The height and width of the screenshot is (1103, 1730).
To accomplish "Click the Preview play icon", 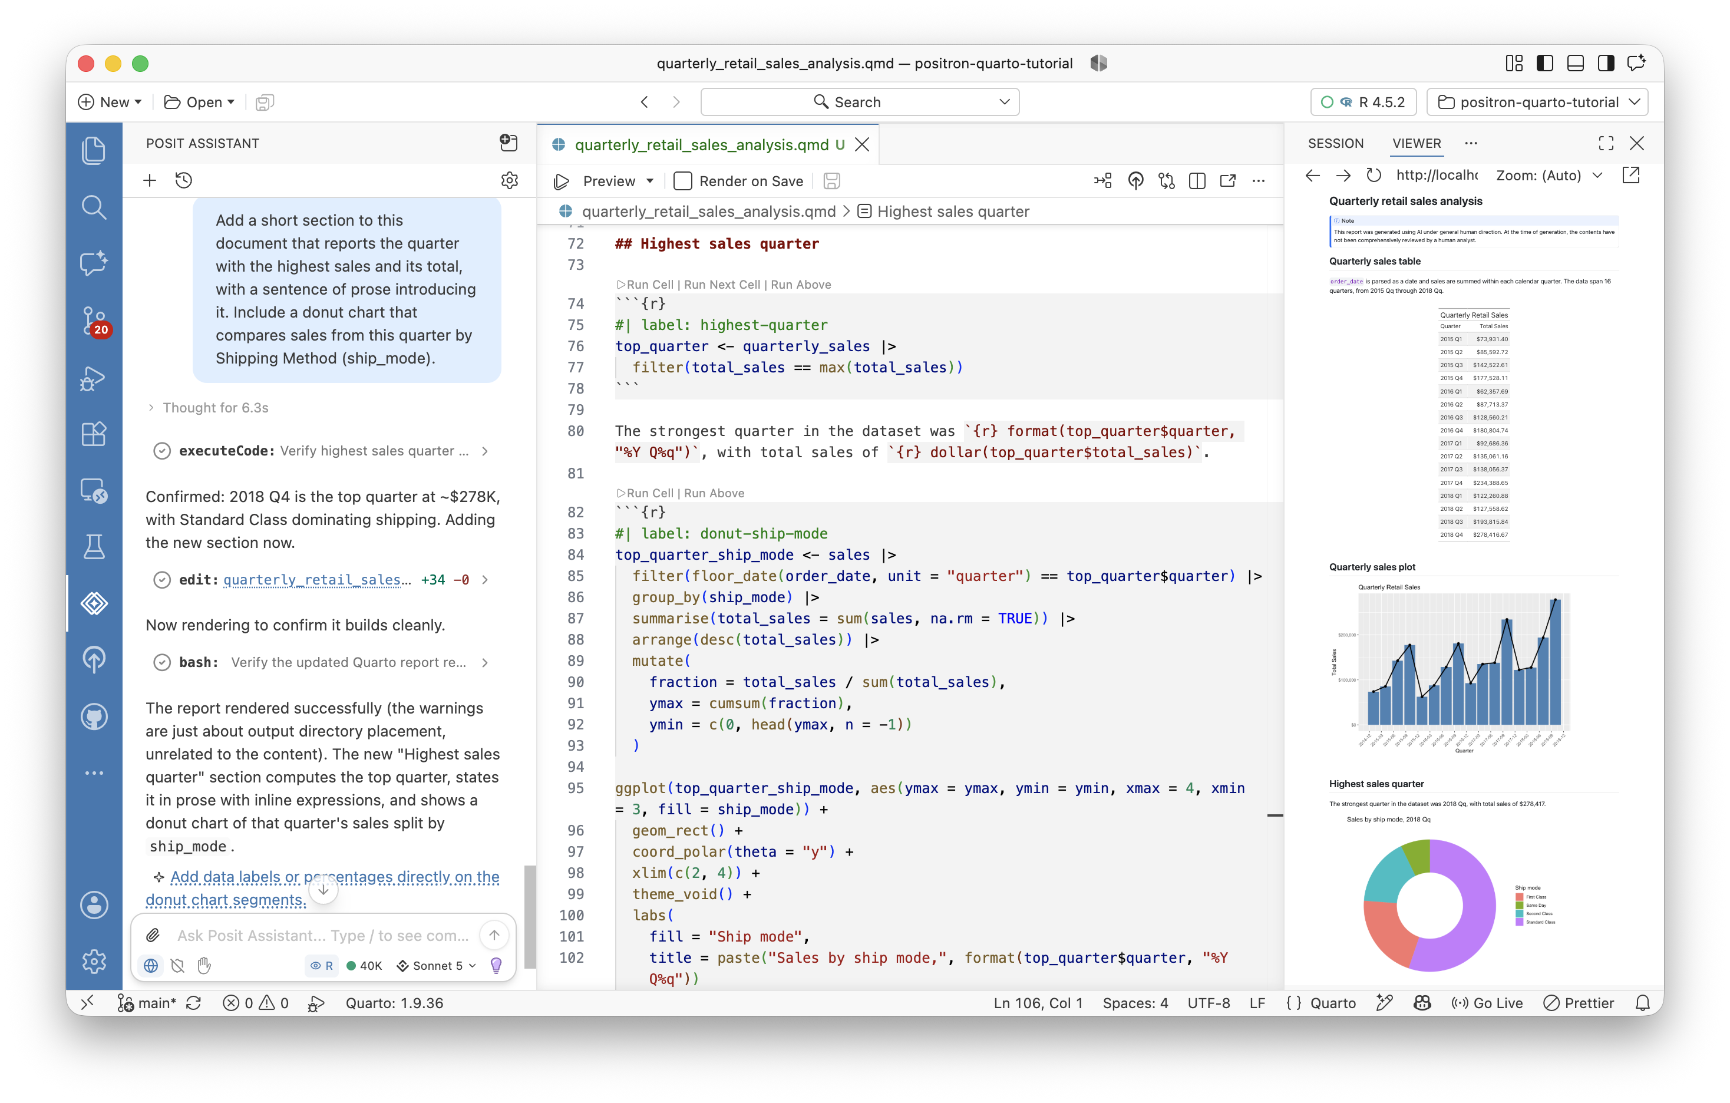I will pos(562,182).
